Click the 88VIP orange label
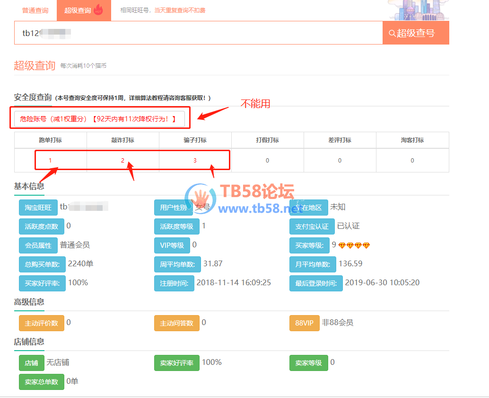The height and width of the screenshot is (398, 489). [x=304, y=323]
